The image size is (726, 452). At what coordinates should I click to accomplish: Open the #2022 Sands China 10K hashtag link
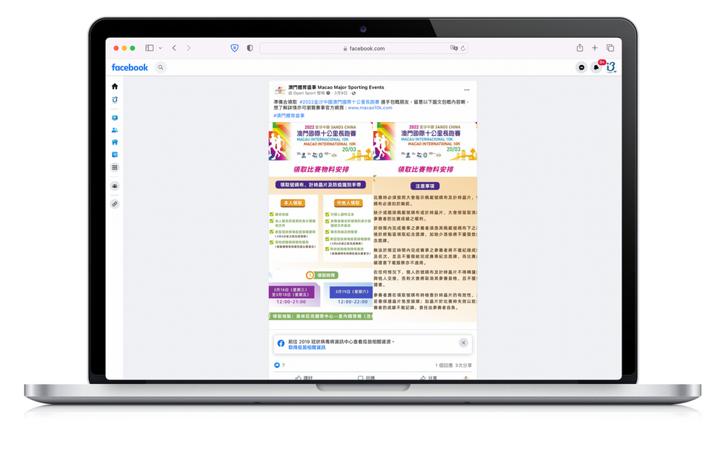339,101
